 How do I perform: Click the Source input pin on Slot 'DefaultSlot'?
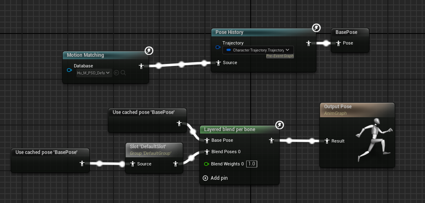[x=133, y=164]
